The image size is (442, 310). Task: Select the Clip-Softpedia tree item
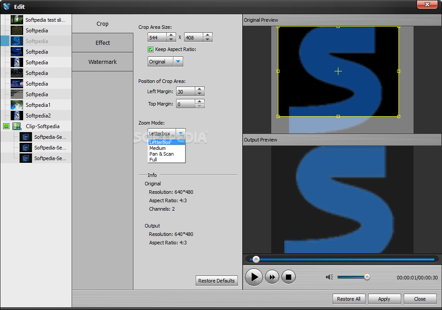(x=43, y=126)
